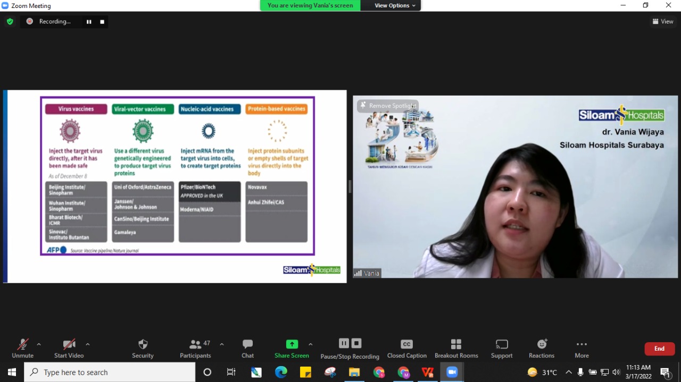The width and height of the screenshot is (681, 382).
Task: Unmute the microphone
Action: [x=22, y=344]
